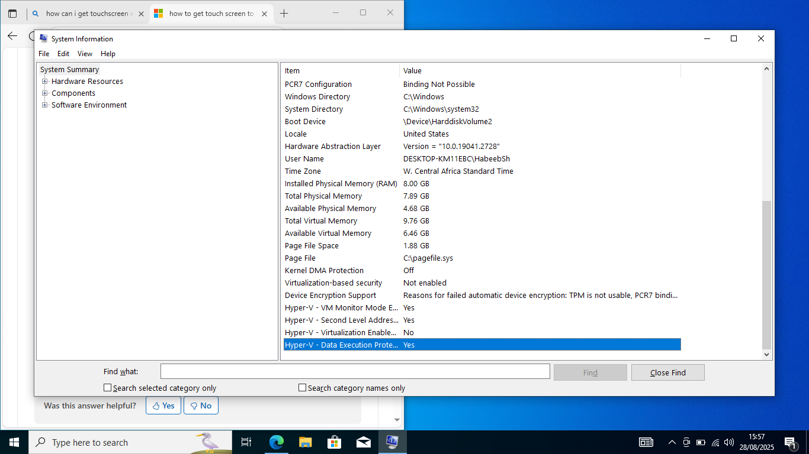Click inside the 'Find what' field
The width and height of the screenshot is (809, 454).
tap(355, 371)
